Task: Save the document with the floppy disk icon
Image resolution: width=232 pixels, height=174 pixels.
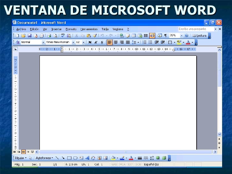Action: (30, 36)
